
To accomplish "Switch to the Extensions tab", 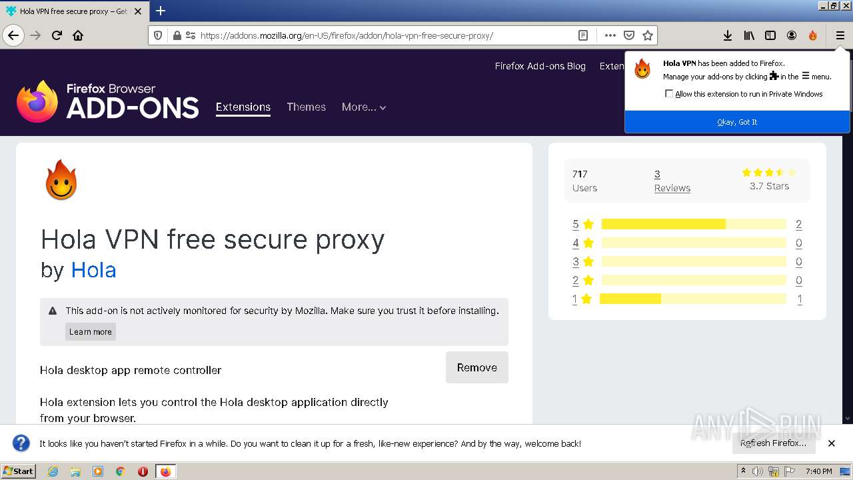I will [x=243, y=107].
